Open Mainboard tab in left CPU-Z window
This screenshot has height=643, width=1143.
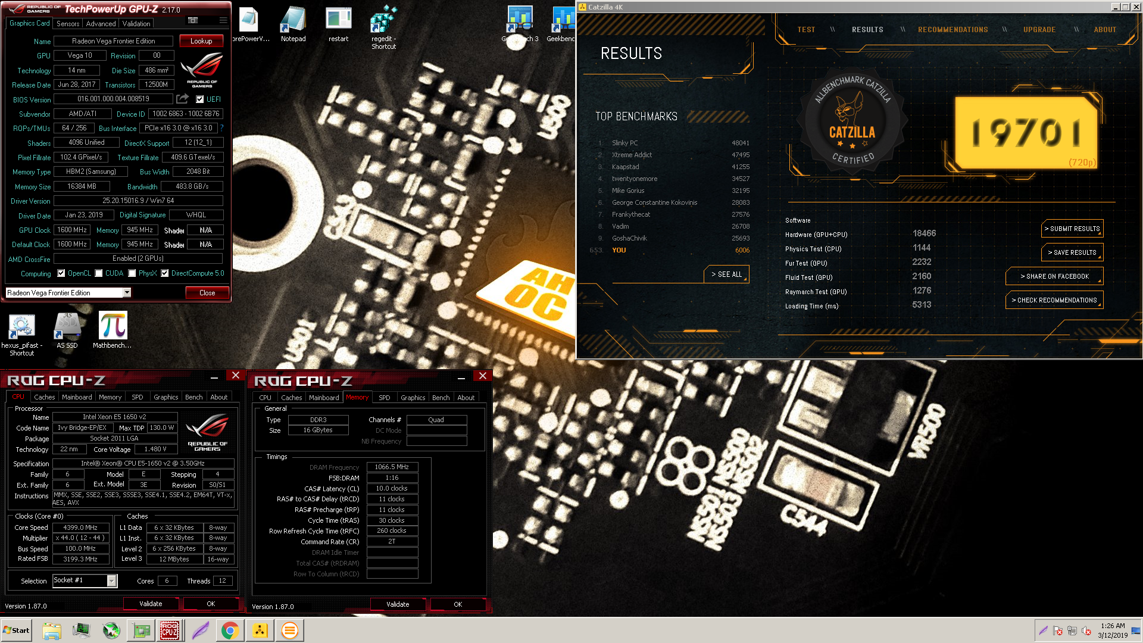77,397
